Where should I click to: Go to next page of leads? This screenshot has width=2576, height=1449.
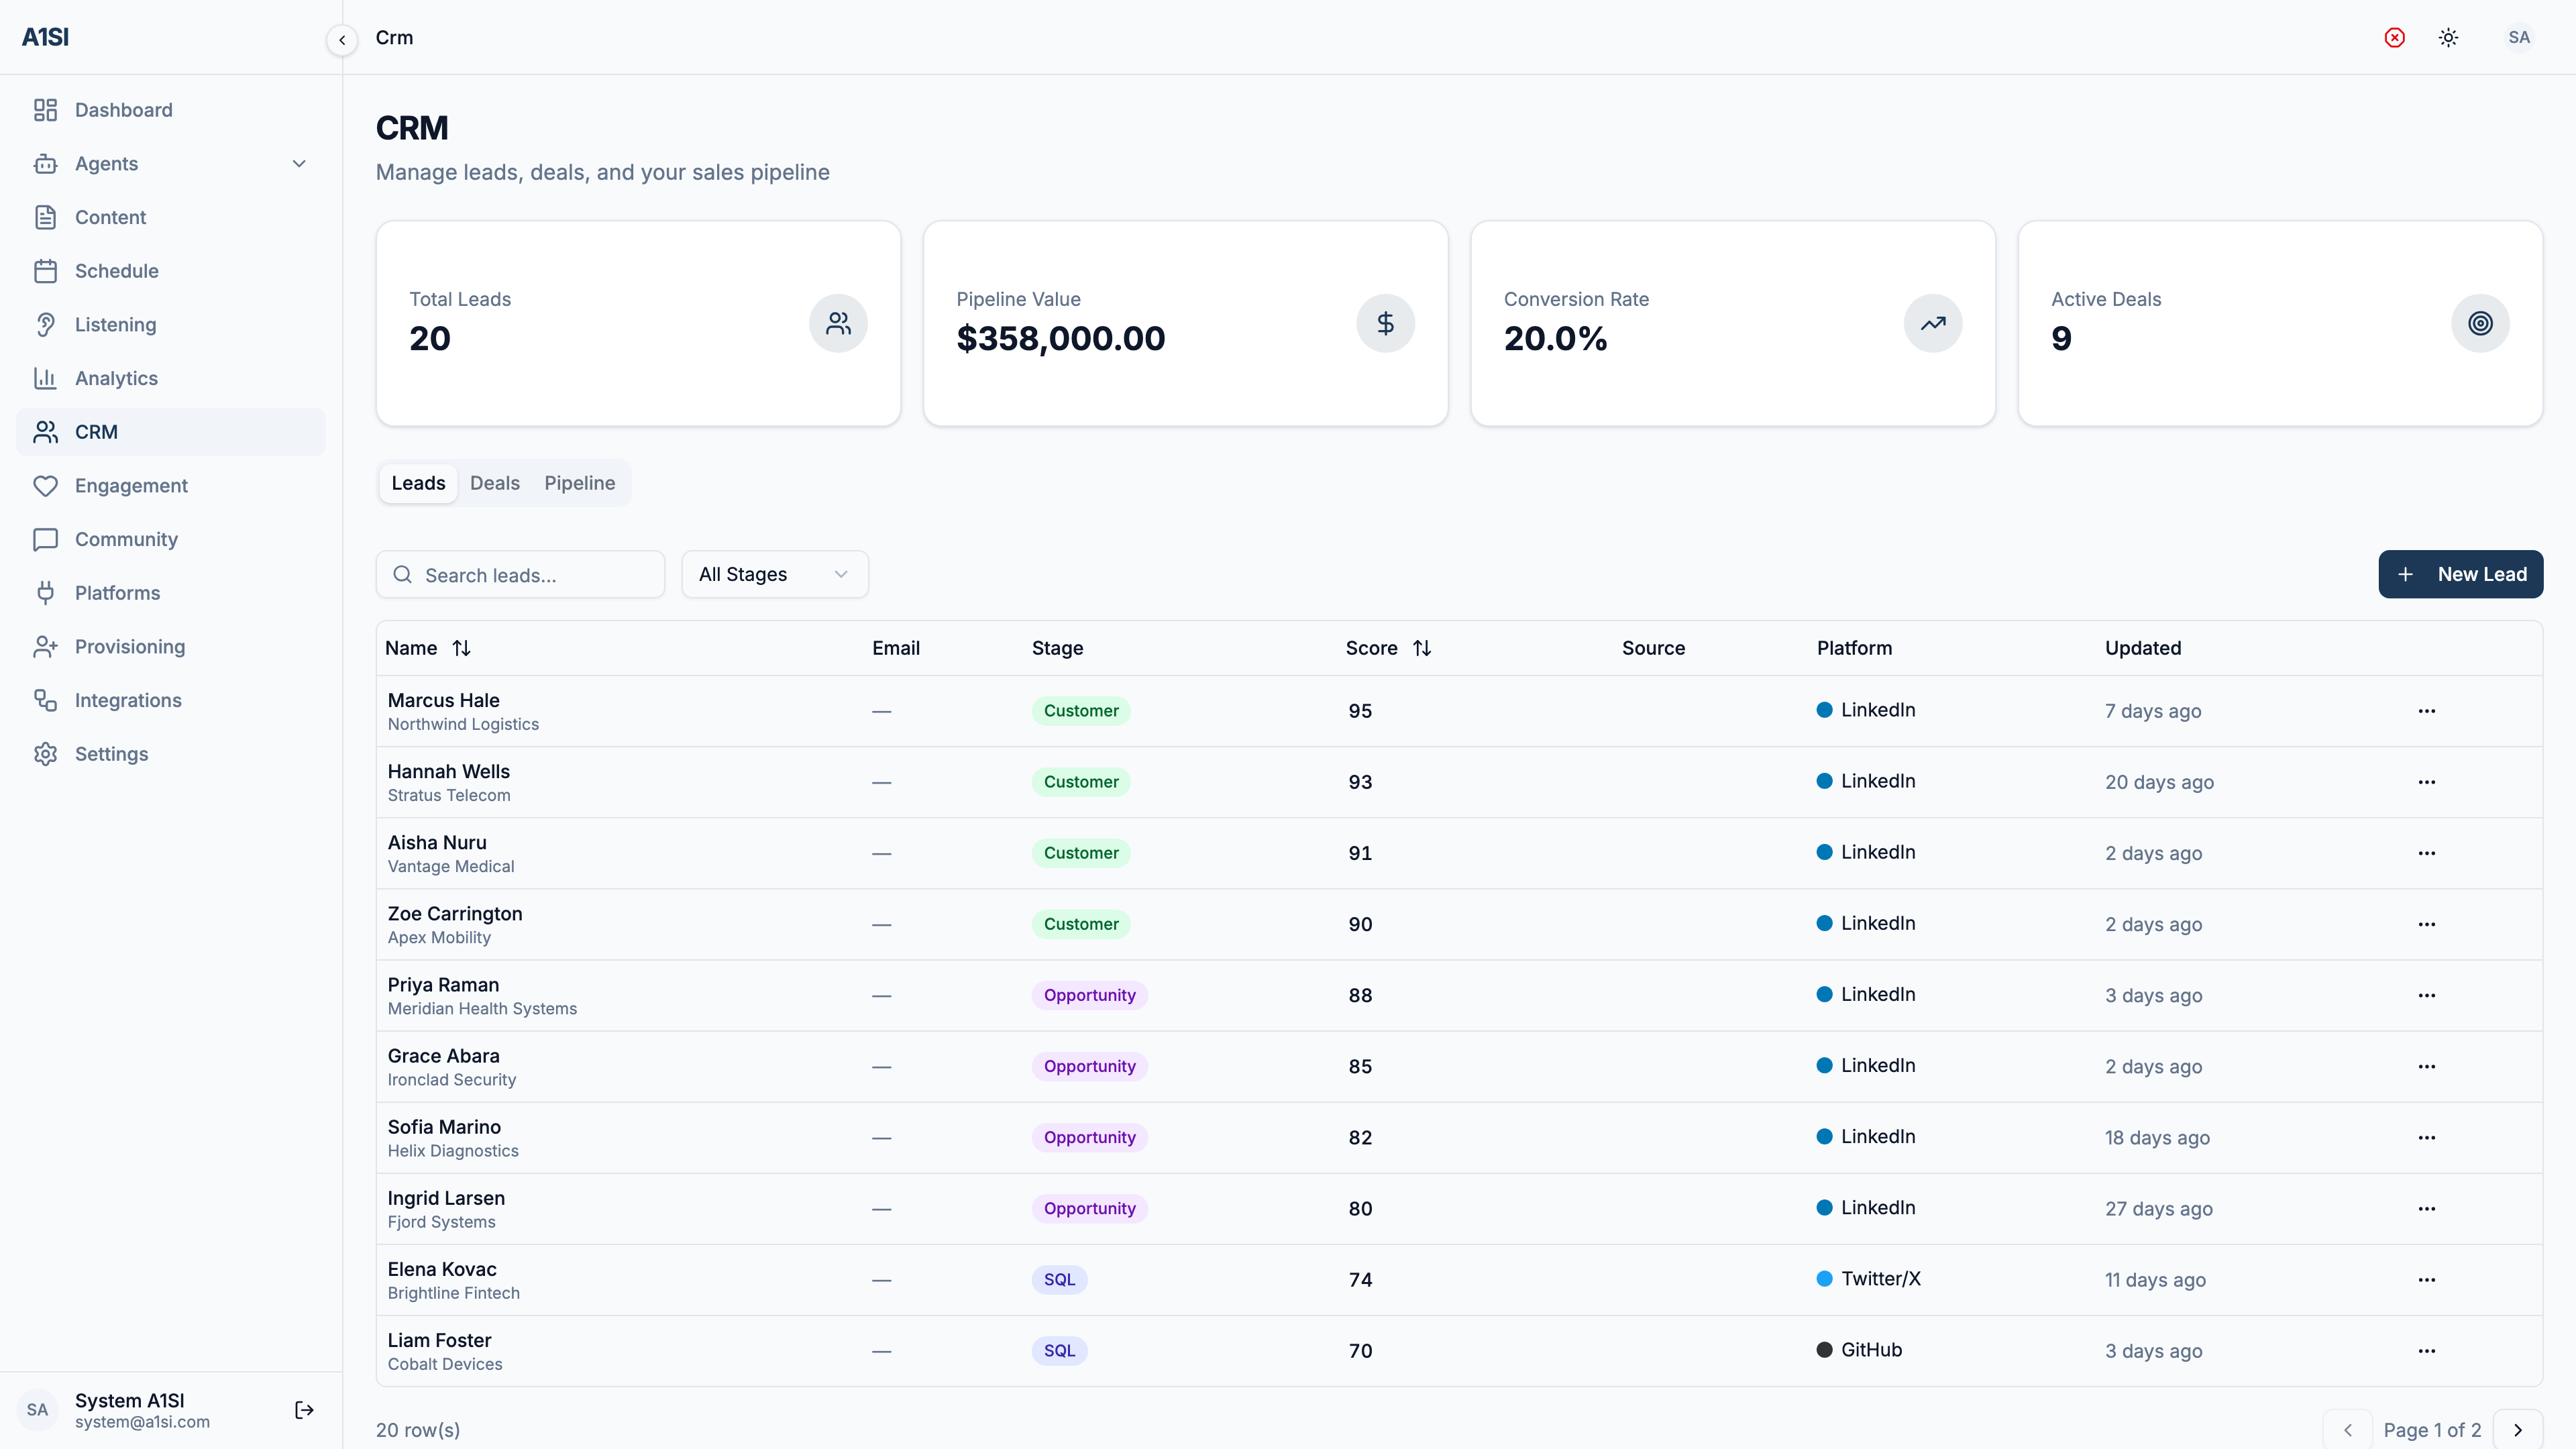pos(2518,1430)
